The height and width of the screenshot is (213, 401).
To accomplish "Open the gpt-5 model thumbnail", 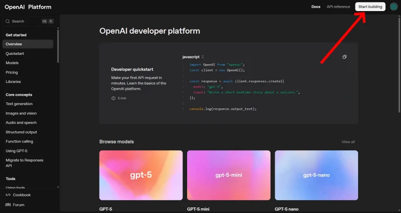I will click(141, 175).
